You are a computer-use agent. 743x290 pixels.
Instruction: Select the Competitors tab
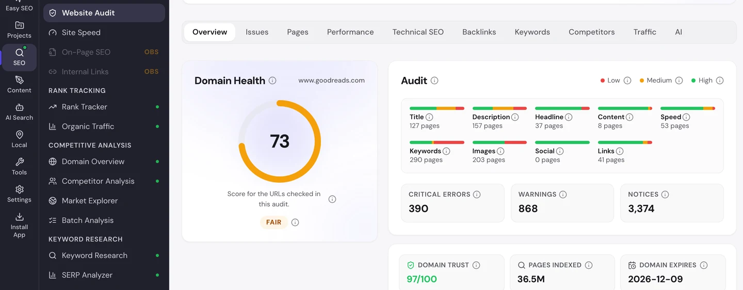[x=592, y=32]
